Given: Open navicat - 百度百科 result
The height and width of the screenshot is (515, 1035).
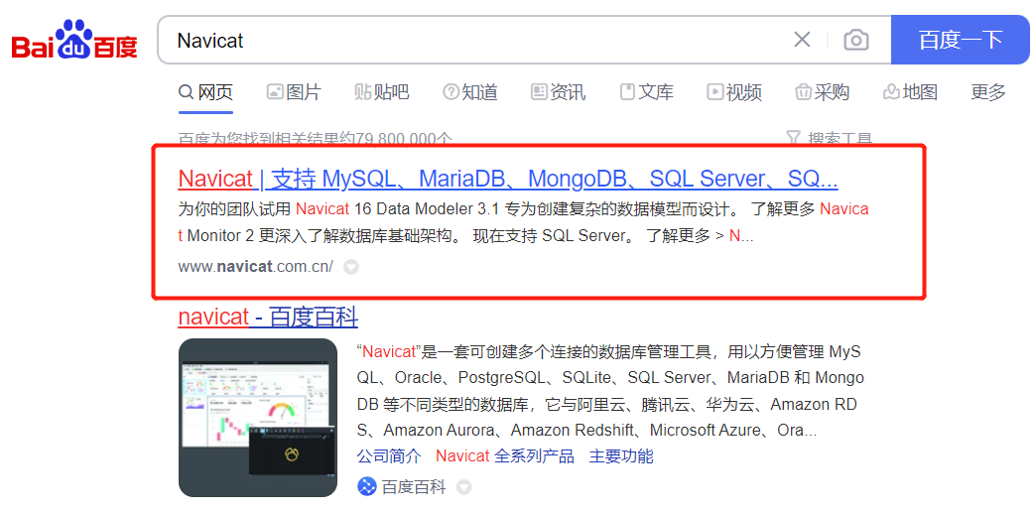Looking at the screenshot, I should [x=268, y=318].
